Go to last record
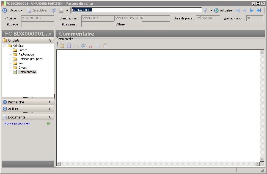Image resolution: width=267 pixels, height=174 pixels. click(259, 10)
